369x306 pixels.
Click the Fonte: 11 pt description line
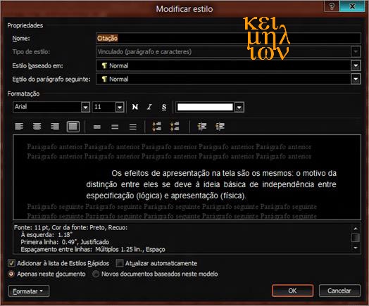(70, 227)
